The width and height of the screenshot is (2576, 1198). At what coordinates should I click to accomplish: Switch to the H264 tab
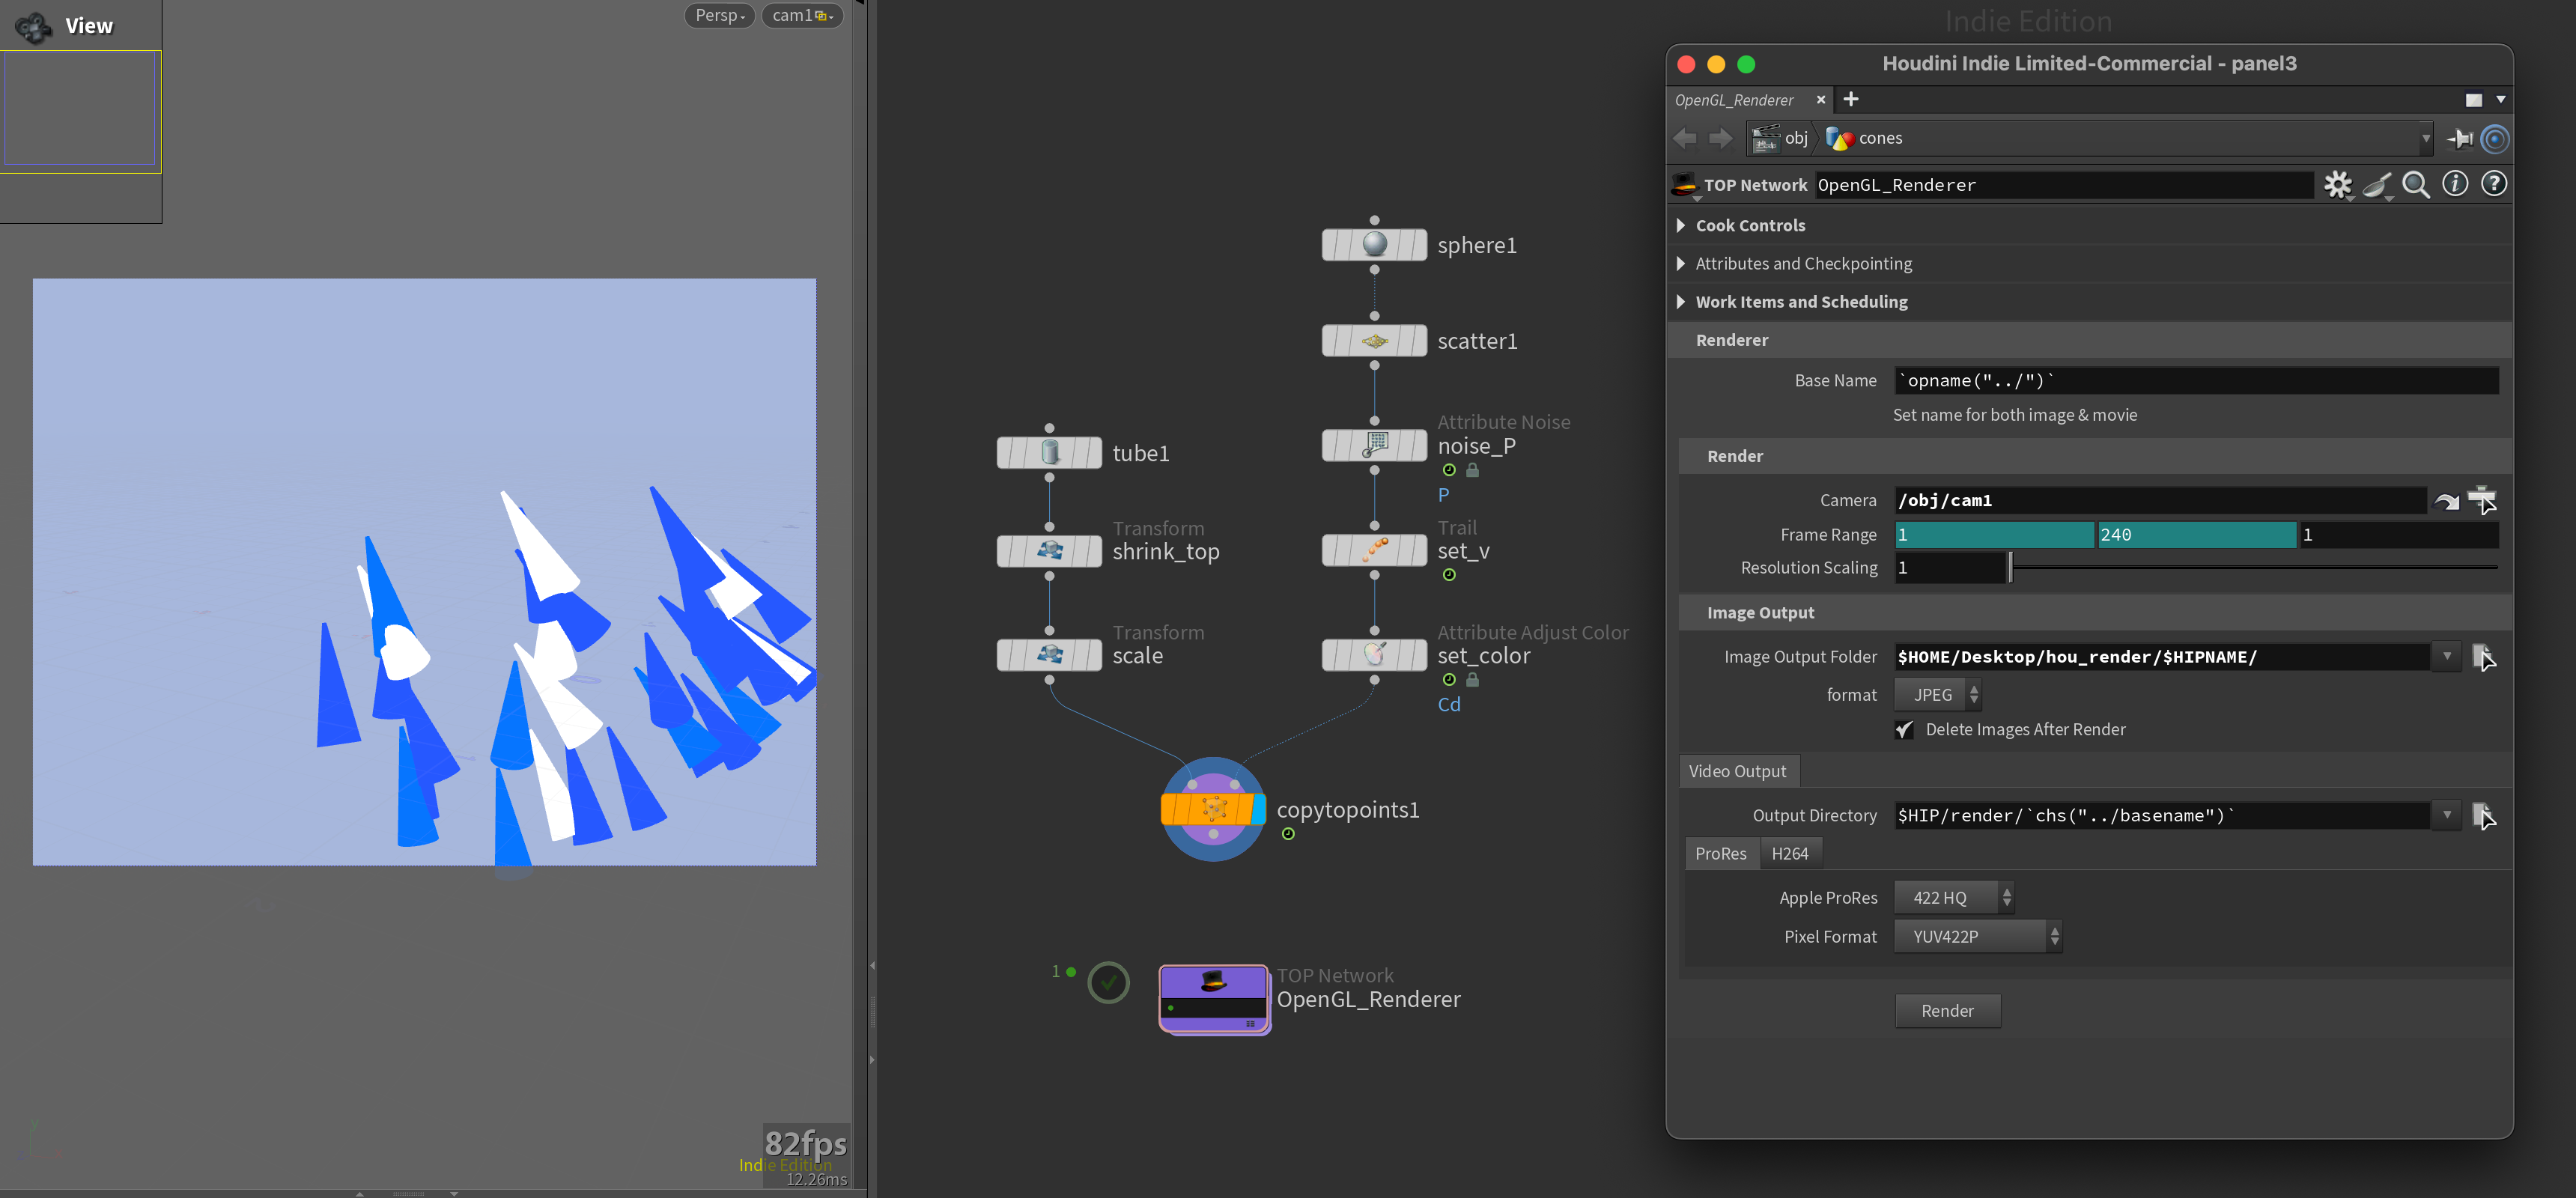pyautogui.click(x=1791, y=853)
